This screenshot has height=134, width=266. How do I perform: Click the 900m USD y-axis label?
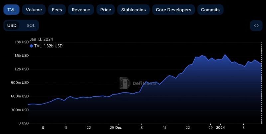(x=21, y=83)
